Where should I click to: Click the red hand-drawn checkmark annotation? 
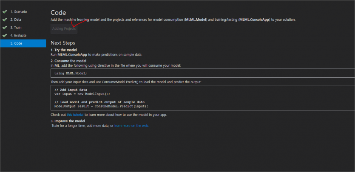(80, 23)
